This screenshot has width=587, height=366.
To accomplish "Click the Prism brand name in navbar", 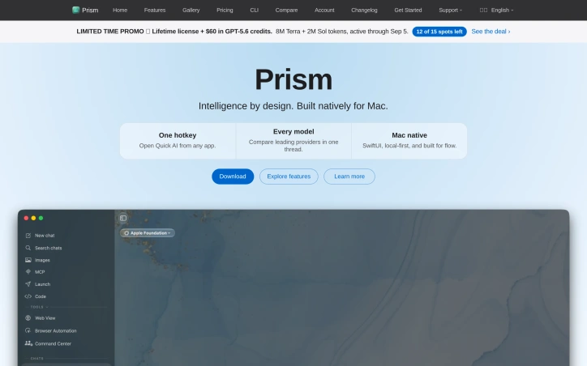I will [90, 10].
